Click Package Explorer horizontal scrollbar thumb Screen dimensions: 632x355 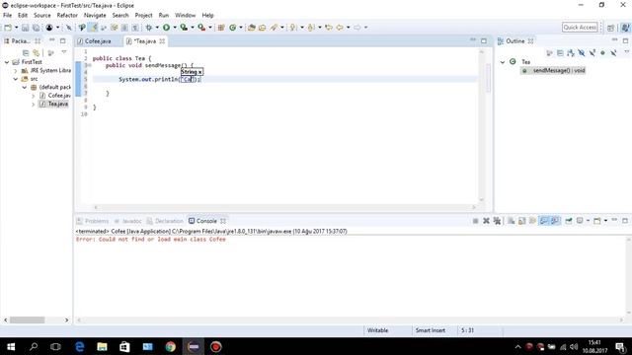(27, 319)
